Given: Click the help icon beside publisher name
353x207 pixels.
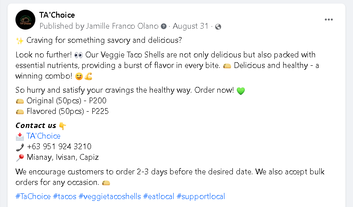Looking at the screenshot, I should [164, 26].
